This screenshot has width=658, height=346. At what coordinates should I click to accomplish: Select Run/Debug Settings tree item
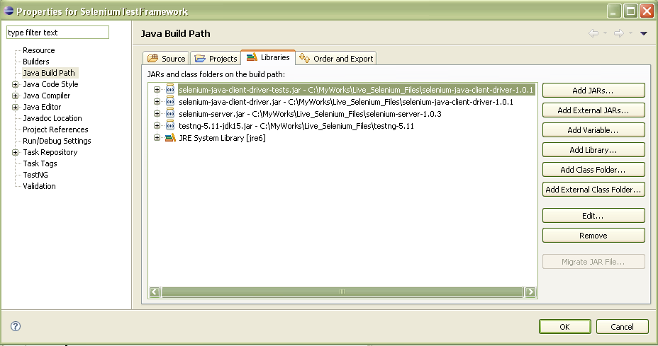tap(57, 141)
